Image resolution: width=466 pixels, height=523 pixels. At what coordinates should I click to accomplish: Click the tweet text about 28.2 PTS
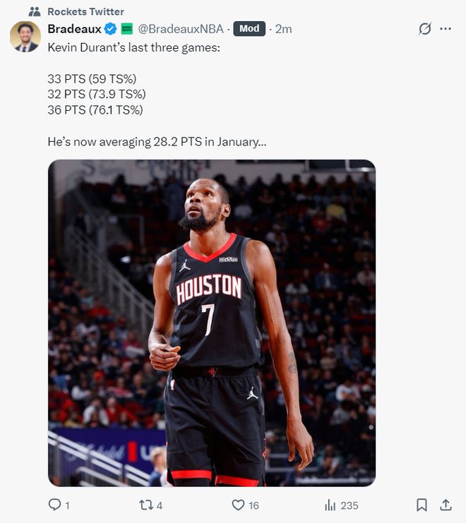click(157, 142)
